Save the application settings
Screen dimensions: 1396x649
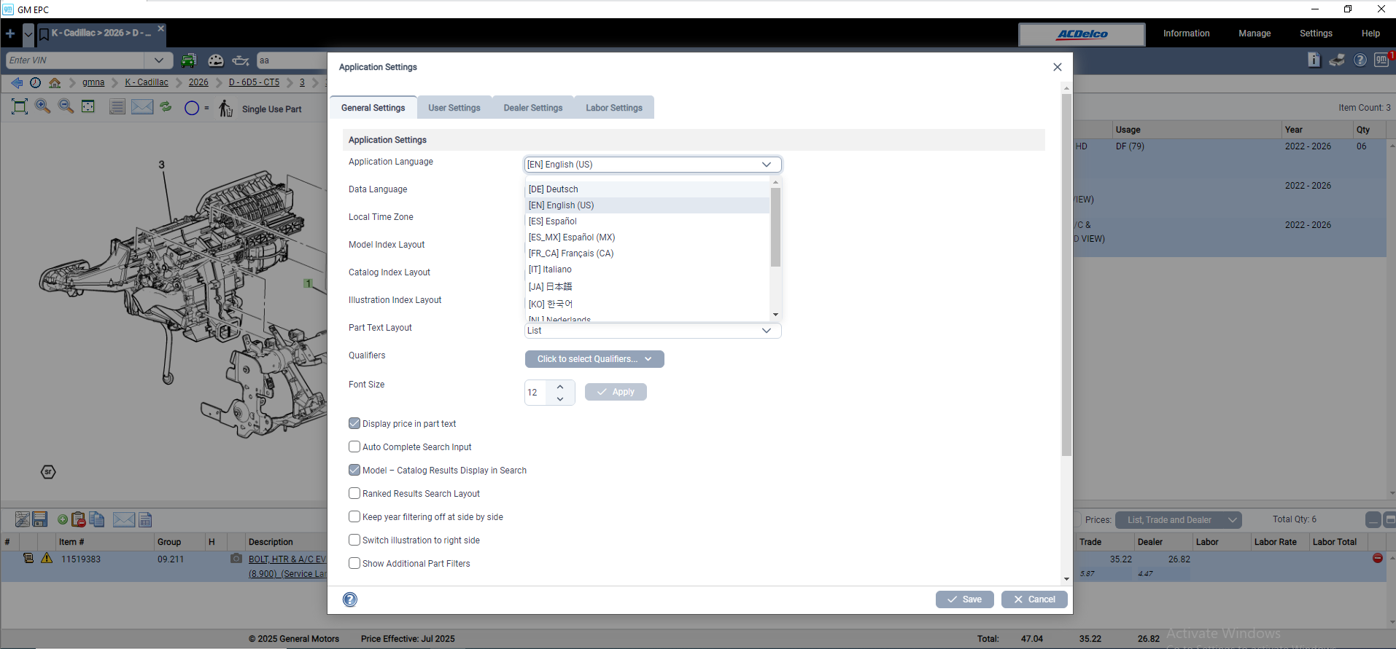tap(965, 599)
